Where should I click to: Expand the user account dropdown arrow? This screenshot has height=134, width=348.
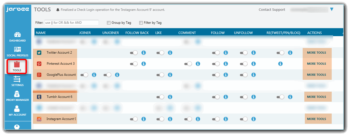(331, 10)
